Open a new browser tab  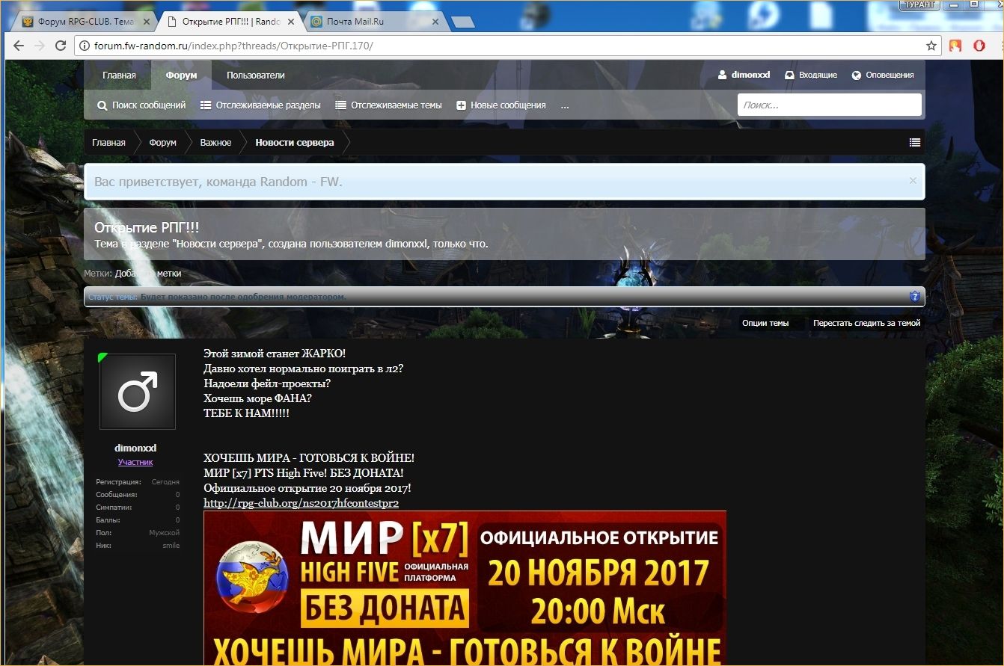(x=463, y=22)
